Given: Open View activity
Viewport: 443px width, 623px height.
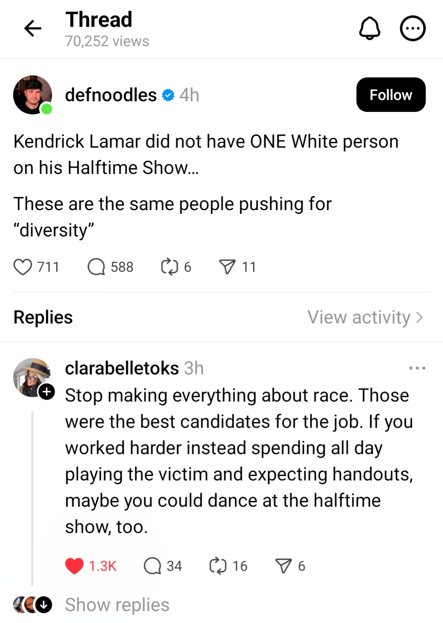Looking at the screenshot, I should 365,317.
